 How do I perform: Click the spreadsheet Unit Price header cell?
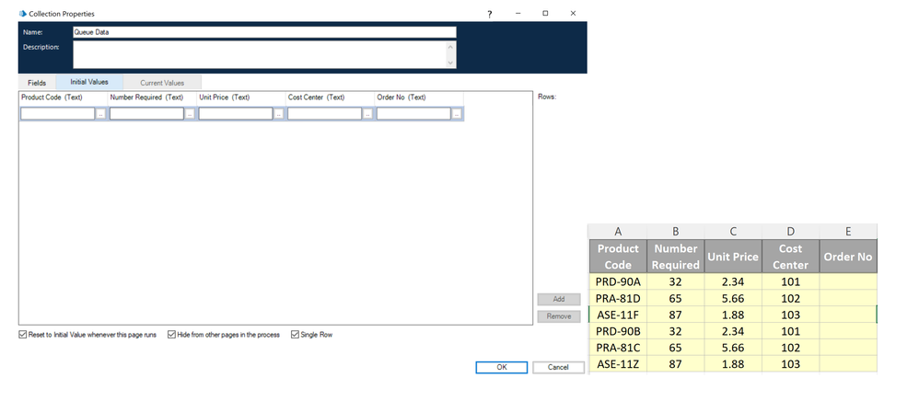pyautogui.click(x=733, y=257)
